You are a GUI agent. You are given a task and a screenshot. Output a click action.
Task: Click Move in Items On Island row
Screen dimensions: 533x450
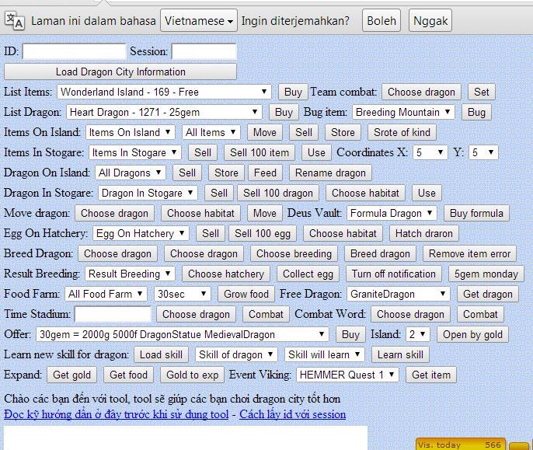click(x=264, y=132)
